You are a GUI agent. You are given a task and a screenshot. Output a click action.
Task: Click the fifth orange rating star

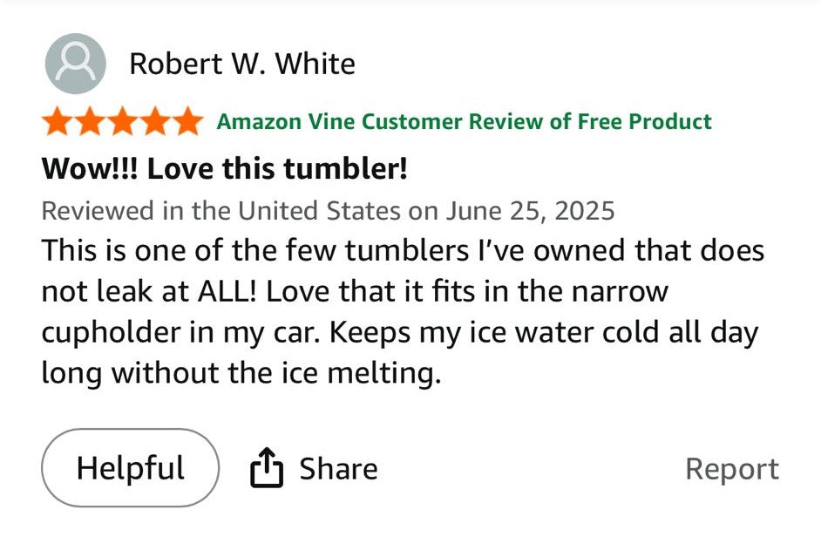pyautogui.click(x=187, y=121)
